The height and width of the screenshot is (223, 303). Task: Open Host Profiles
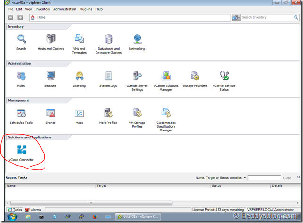point(108,113)
